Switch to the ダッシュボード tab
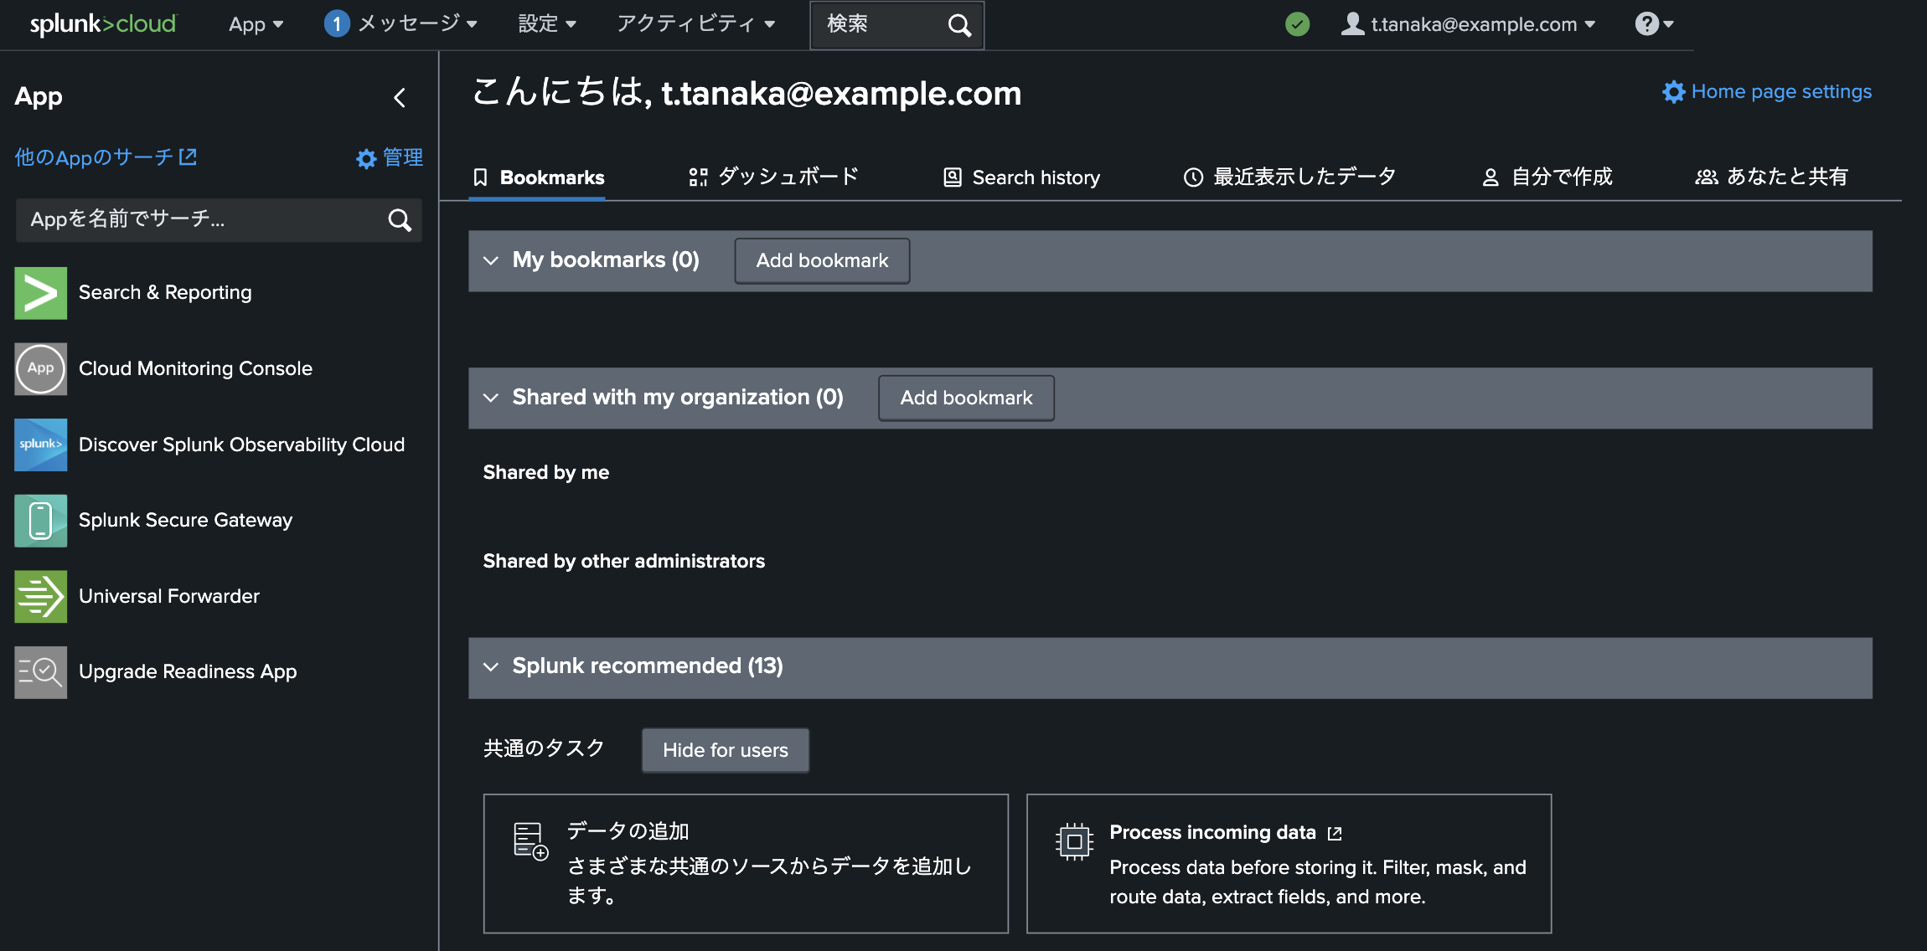Image resolution: width=1927 pixels, height=951 pixels. [x=774, y=177]
